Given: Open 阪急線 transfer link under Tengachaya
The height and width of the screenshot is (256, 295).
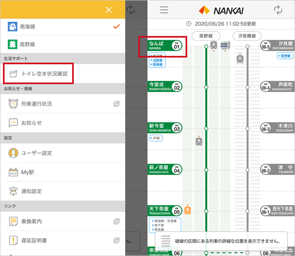Looking at the screenshot, I should (158, 230).
